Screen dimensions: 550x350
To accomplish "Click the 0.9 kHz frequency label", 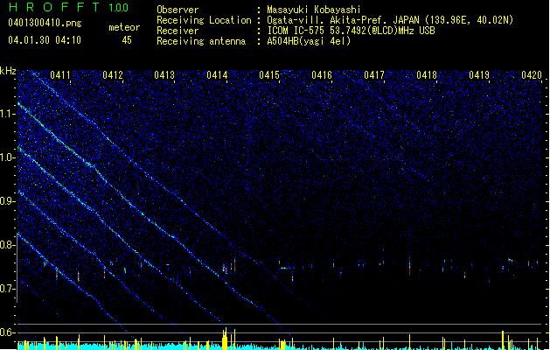I will point(8,201).
